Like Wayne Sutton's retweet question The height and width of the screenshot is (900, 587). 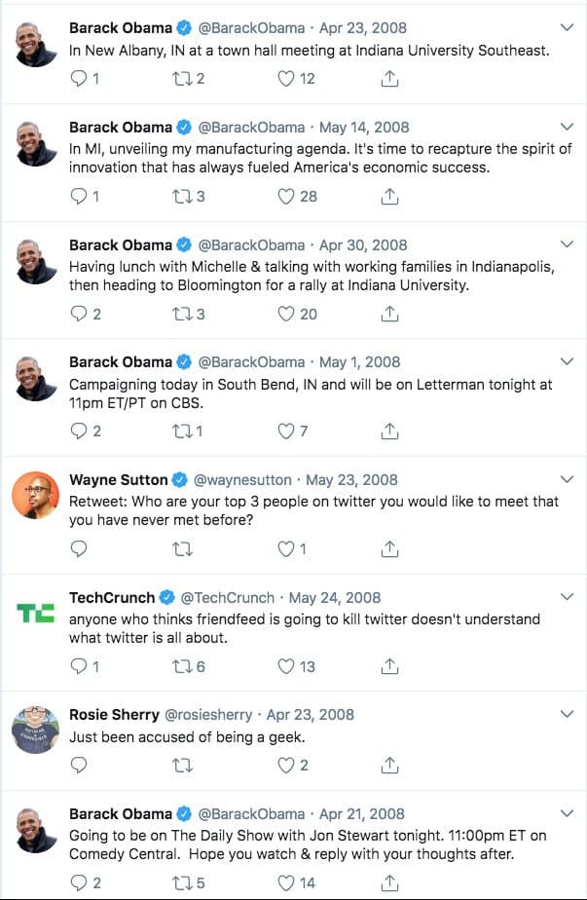click(x=286, y=549)
